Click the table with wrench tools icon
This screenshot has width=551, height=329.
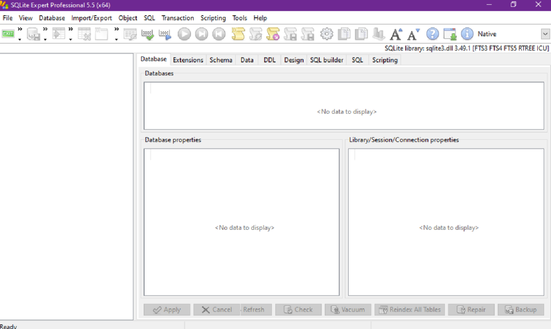(84, 34)
